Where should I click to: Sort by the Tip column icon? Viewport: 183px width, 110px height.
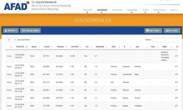(x=91, y=47)
